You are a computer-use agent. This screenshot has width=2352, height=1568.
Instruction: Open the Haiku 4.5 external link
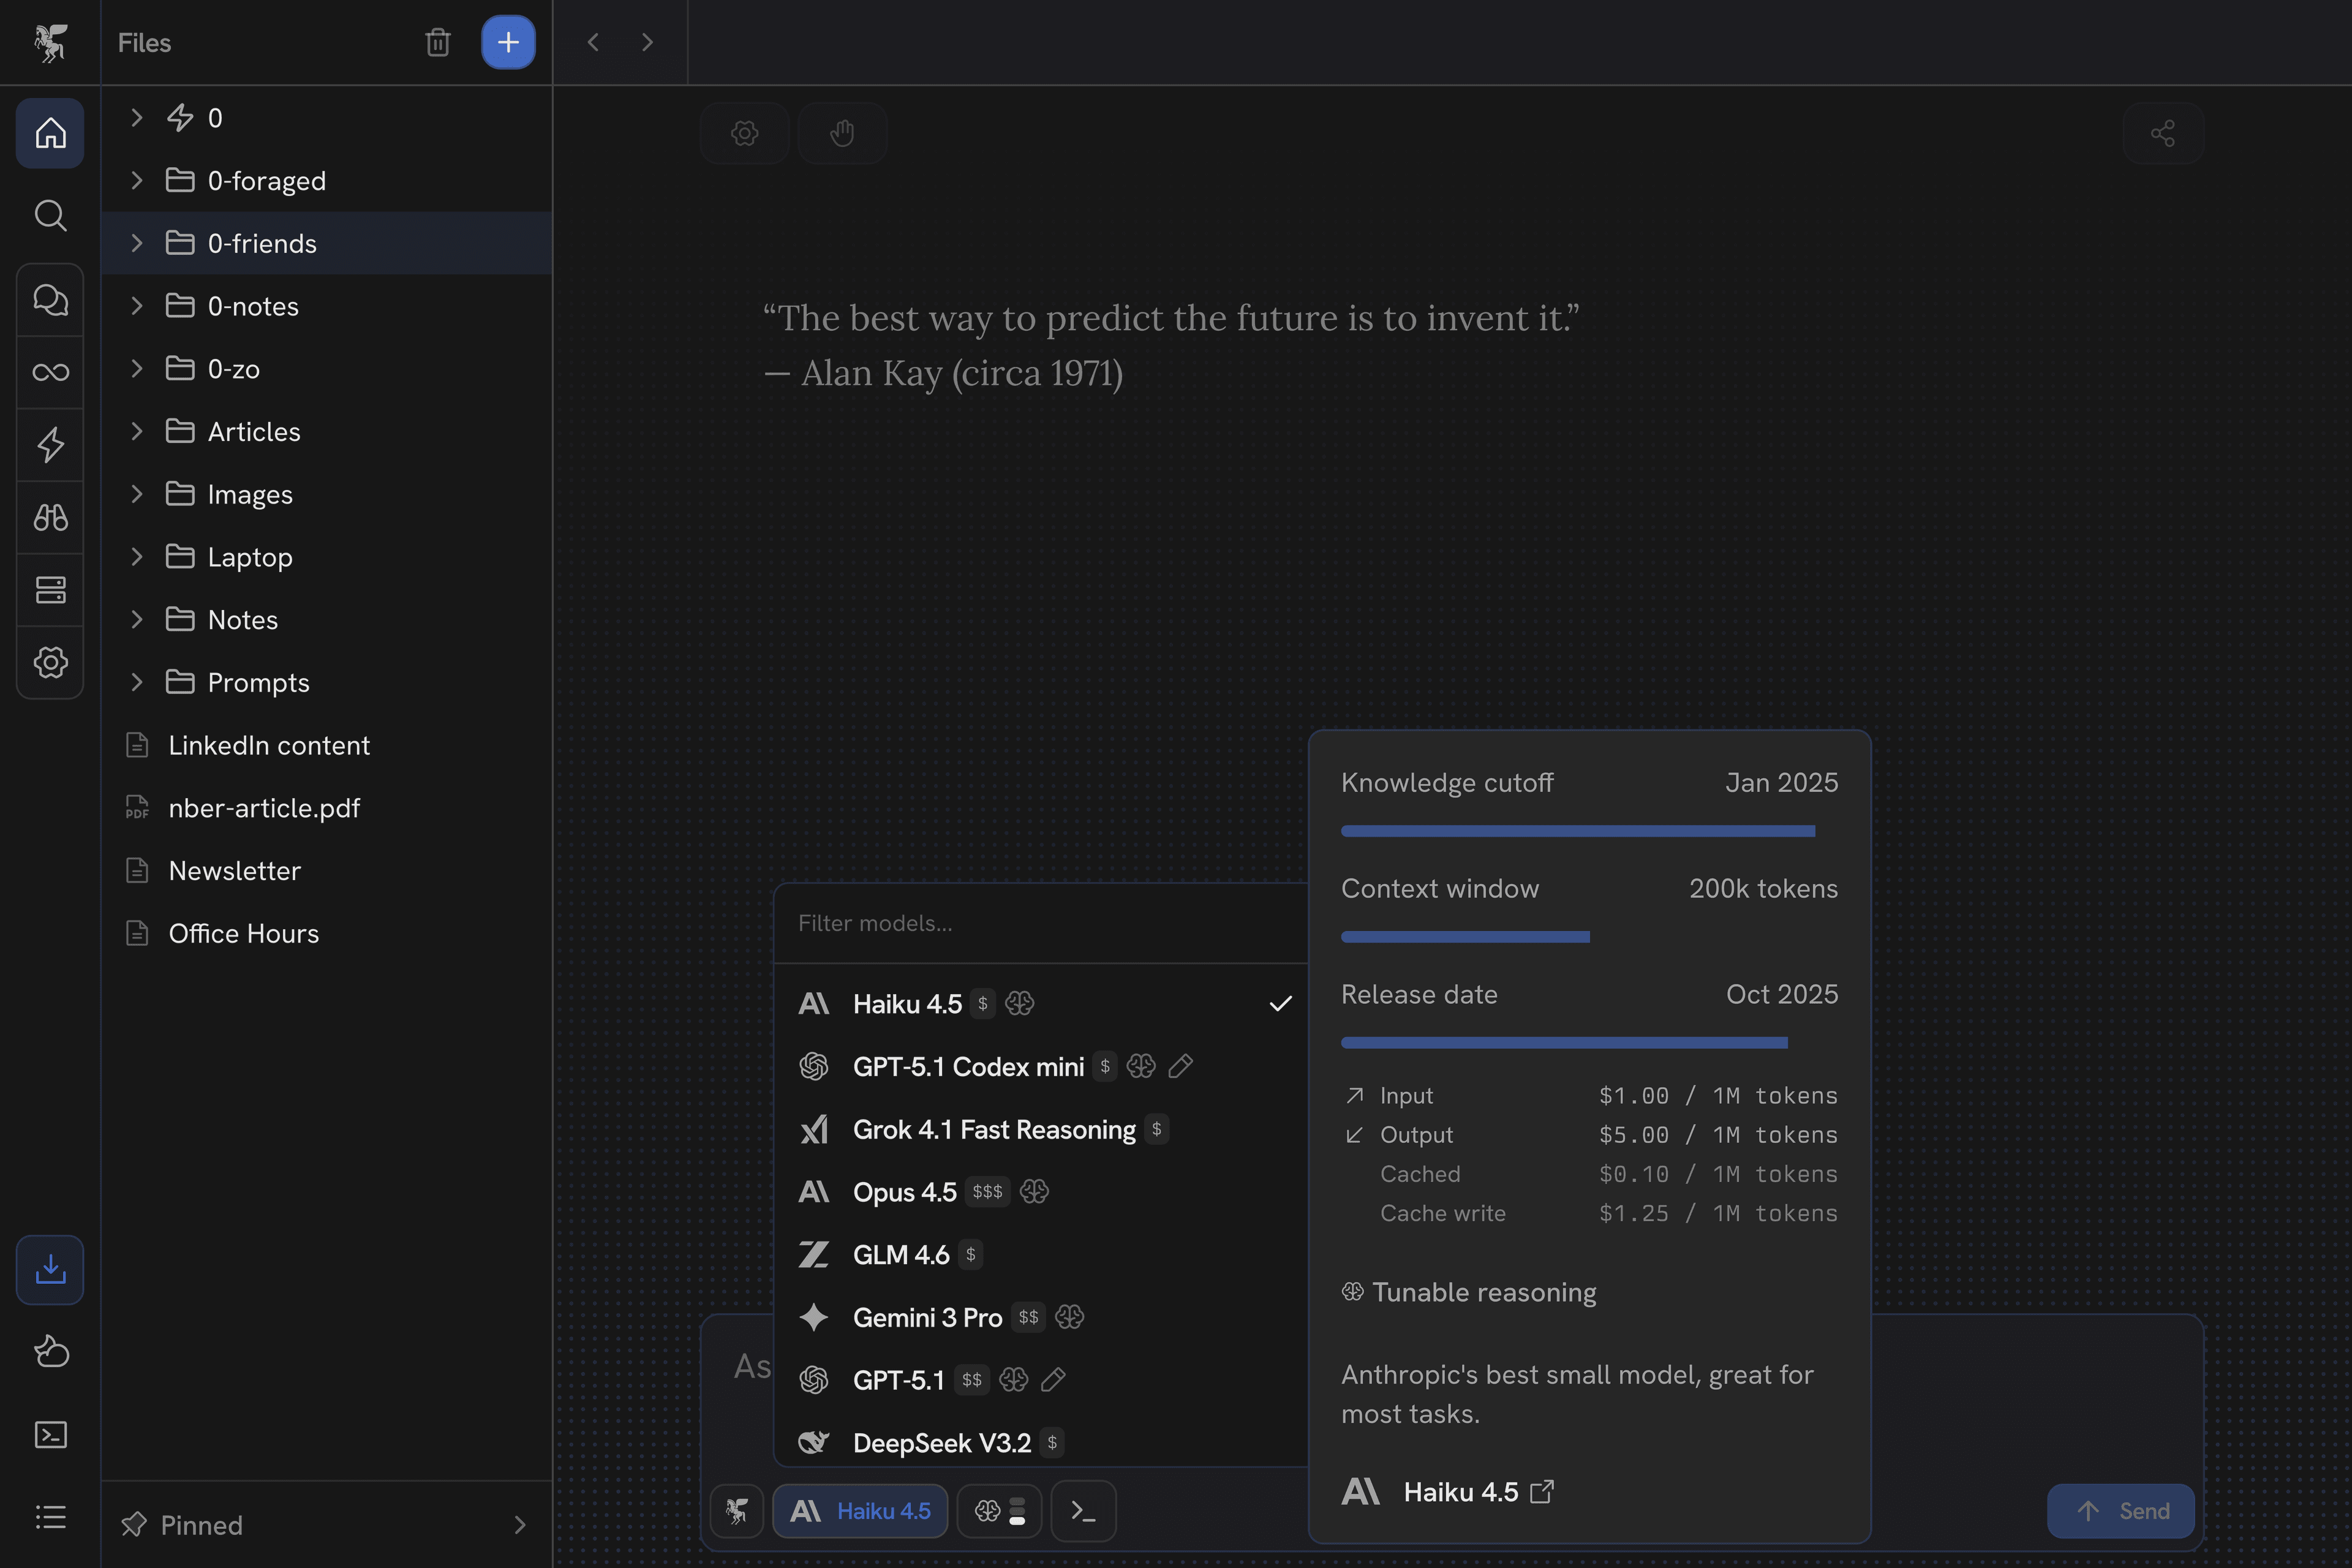click(x=1542, y=1492)
